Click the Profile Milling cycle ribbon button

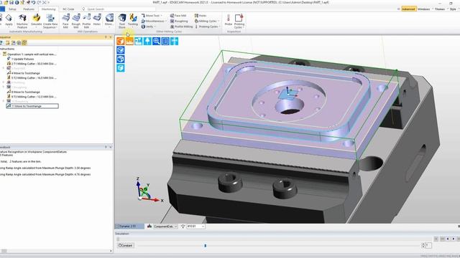(x=181, y=27)
